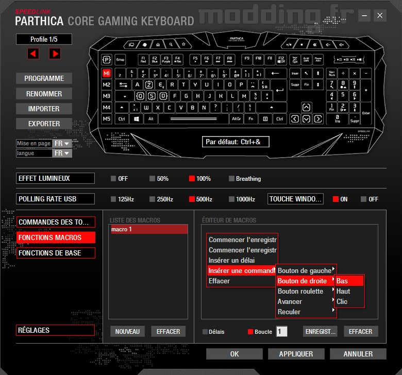Click the search magnifier media key
This screenshot has height=375, width=402.
pyautogui.click(x=171, y=45)
